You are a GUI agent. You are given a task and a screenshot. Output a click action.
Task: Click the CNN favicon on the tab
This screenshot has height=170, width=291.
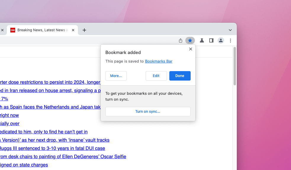pyautogui.click(x=13, y=30)
